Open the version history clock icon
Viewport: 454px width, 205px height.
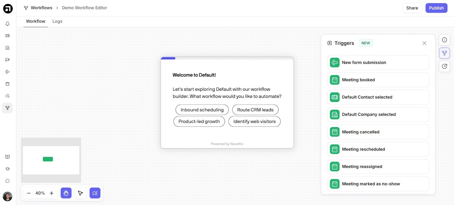[444, 66]
